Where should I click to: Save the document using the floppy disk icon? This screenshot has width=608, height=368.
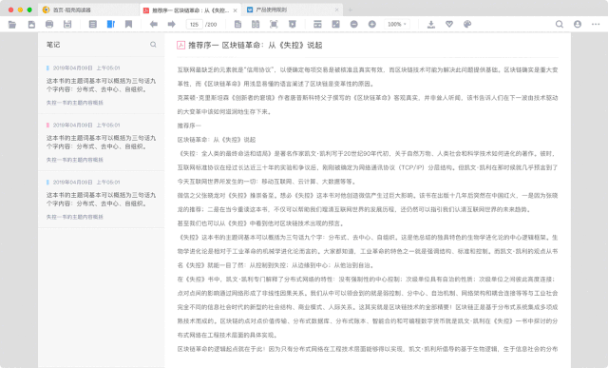(67, 24)
